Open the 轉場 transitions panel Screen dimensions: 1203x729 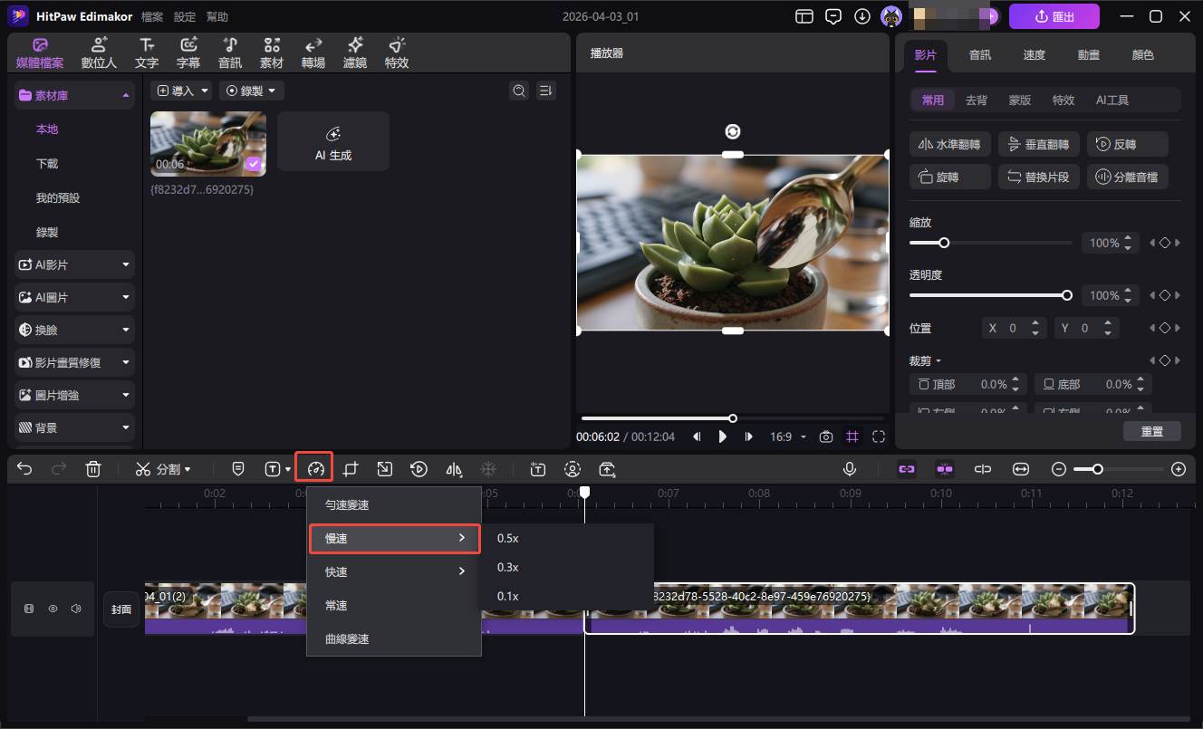[x=313, y=53]
